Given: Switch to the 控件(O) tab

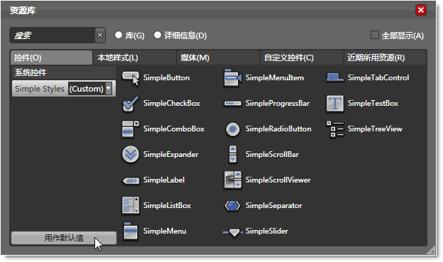Looking at the screenshot, I should point(51,58).
